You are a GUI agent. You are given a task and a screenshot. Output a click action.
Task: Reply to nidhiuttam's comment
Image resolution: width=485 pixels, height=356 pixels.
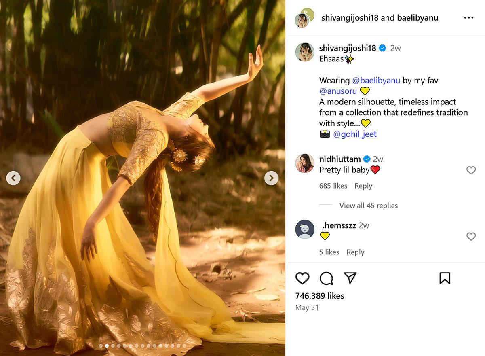click(x=363, y=186)
